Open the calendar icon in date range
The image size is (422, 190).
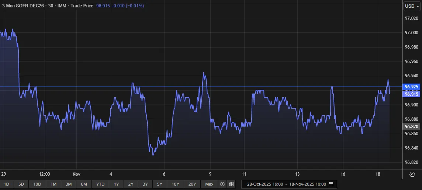click(x=331, y=184)
